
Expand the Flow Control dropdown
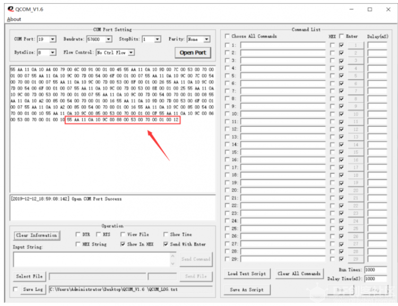tap(131, 52)
